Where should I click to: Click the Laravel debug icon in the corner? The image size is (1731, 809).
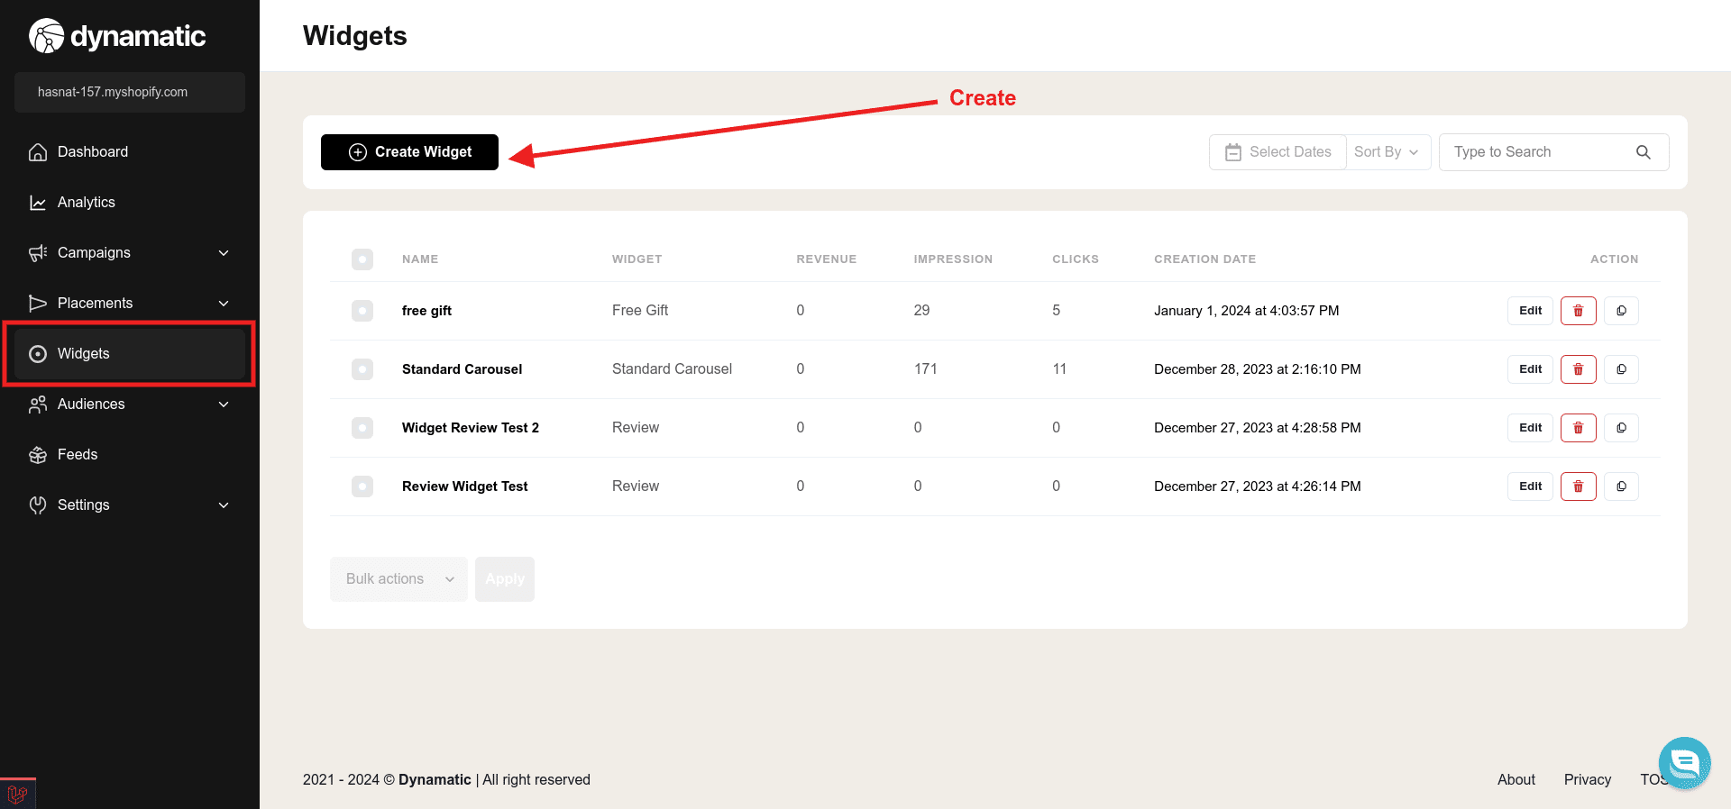[17, 794]
